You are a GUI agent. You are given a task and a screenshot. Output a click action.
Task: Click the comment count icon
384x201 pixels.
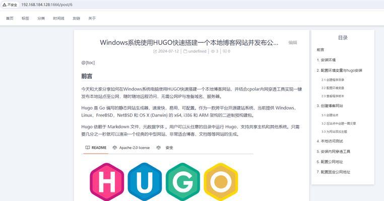click(x=225, y=51)
